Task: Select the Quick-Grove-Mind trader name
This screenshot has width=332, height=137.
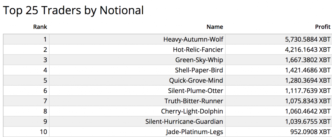Action: (x=196, y=80)
